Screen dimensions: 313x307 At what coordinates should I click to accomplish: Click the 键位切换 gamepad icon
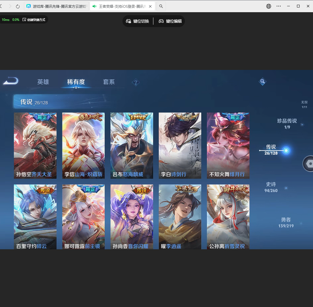point(129,21)
